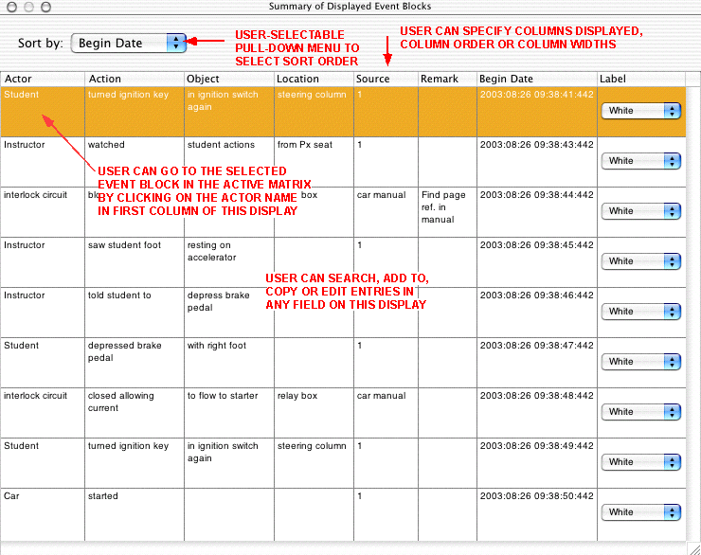The height and width of the screenshot is (555, 701).
Task: Click the 'started' action cell
Action: pyautogui.click(x=135, y=514)
